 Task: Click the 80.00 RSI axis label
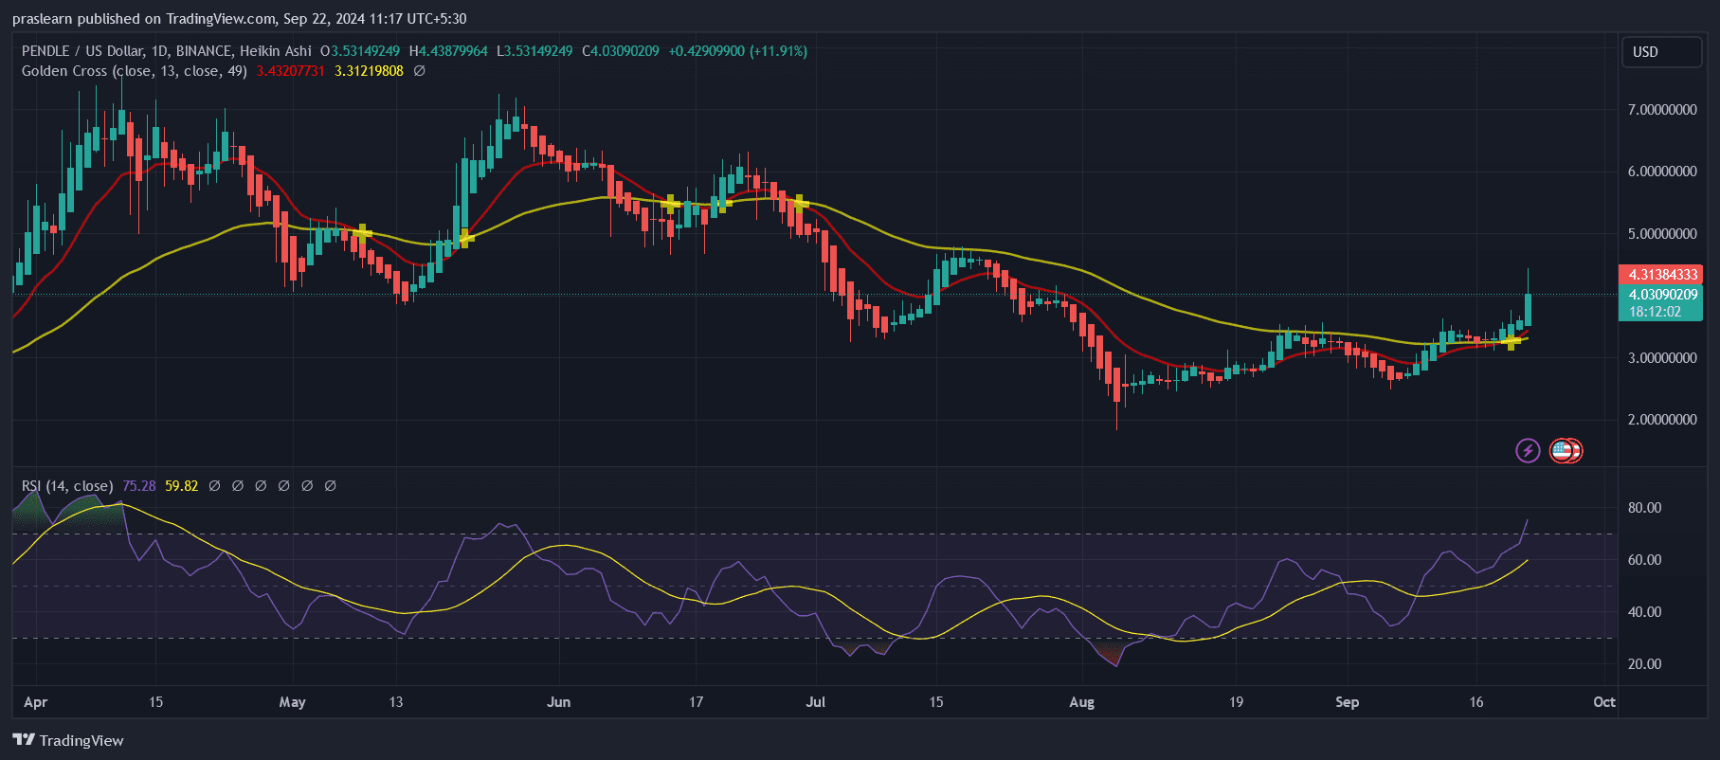click(1644, 508)
